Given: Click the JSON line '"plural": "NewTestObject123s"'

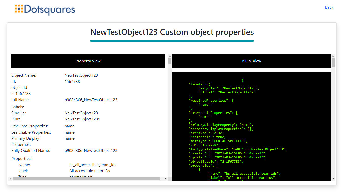Looking at the screenshot, I should click(227, 92).
